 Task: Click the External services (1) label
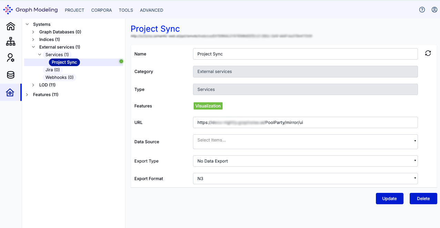(x=60, y=47)
